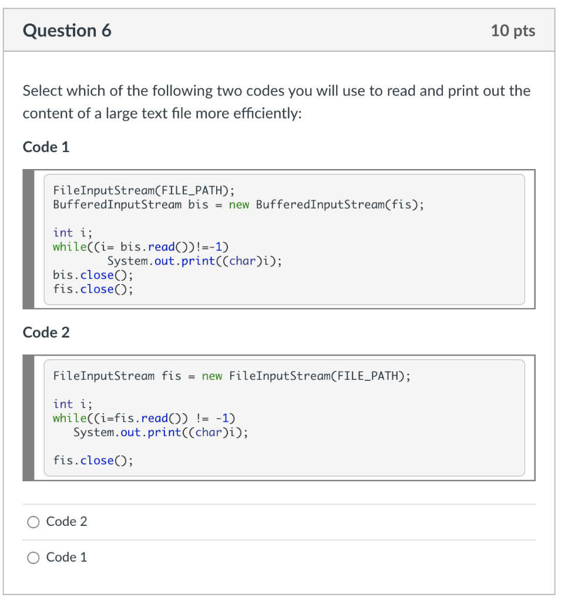Click the while loop line using fis.read()
561x601 pixels.
pyautogui.click(x=144, y=418)
